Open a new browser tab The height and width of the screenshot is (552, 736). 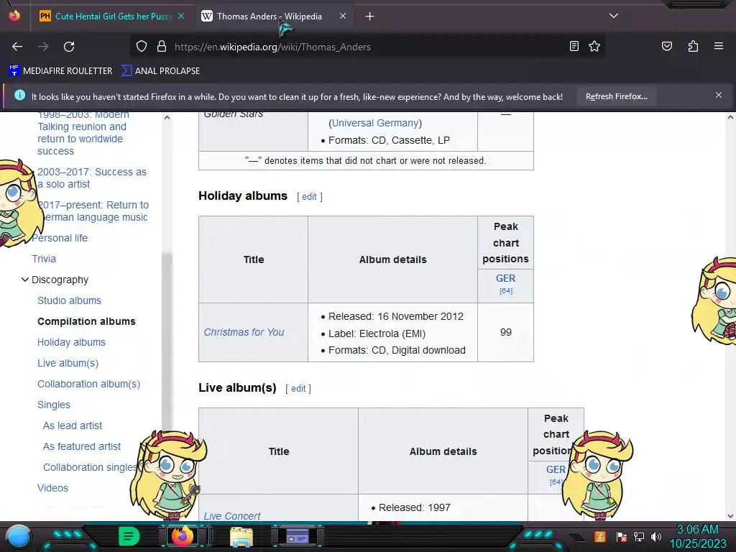[370, 17]
